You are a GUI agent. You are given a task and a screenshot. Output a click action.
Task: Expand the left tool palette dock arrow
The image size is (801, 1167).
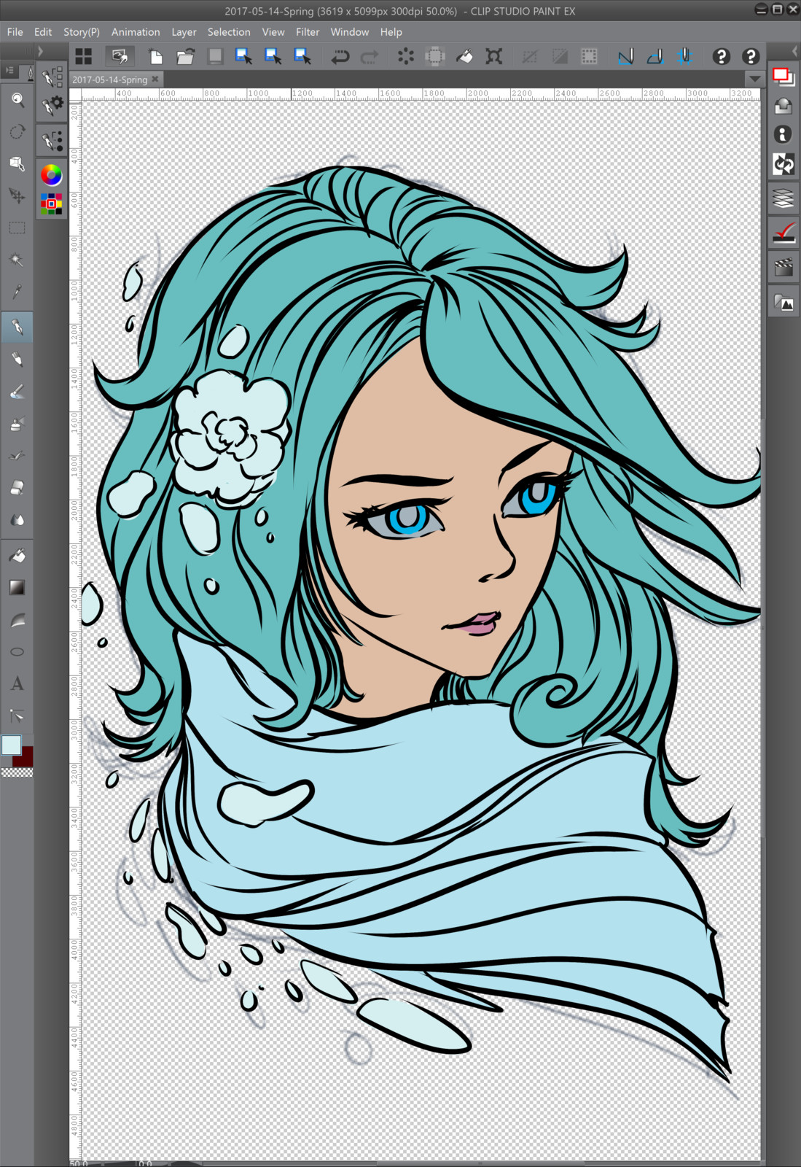click(40, 51)
